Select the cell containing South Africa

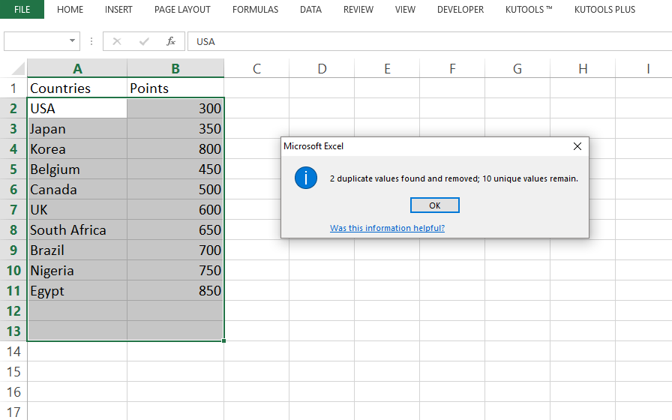77,230
